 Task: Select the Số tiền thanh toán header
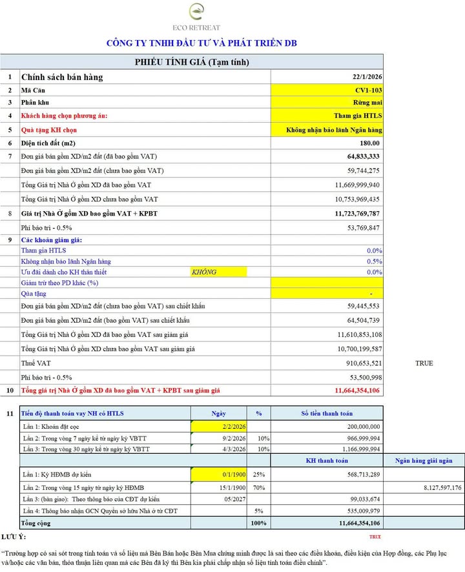327,413
